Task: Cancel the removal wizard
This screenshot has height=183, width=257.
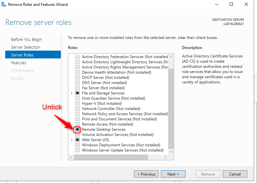Action: click(235, 174)
